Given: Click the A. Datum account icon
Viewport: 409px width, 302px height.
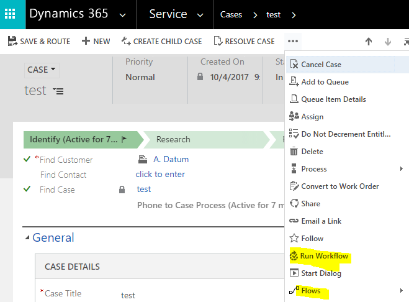Looking at the screenshot, I should click(142, 159).
